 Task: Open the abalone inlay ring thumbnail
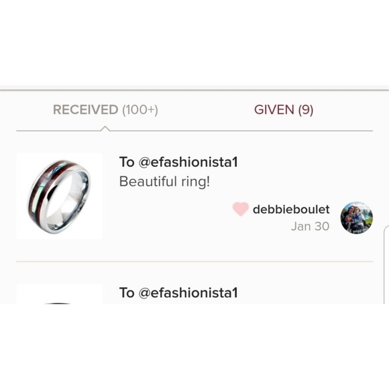(60, 196)
